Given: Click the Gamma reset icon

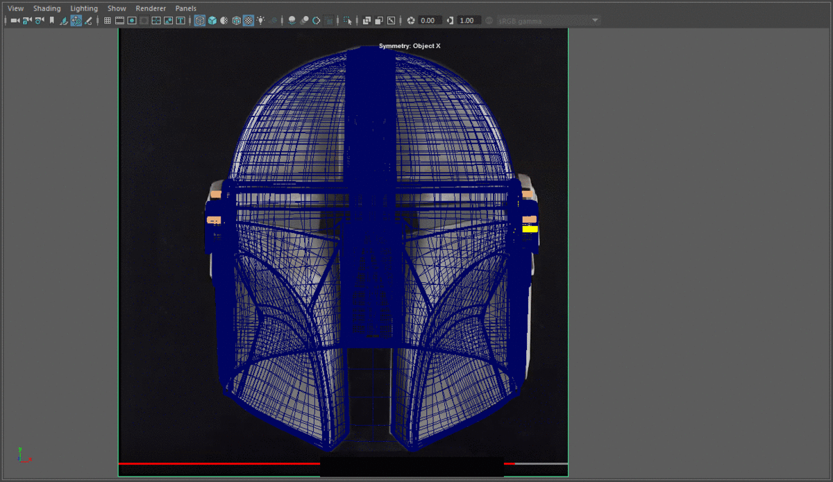Looking at the screenshot, I should [x=451, y=21].
